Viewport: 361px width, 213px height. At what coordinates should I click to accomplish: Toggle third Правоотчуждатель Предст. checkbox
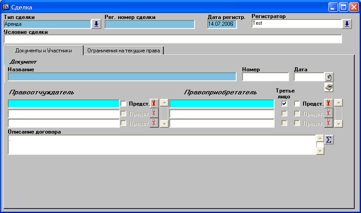(x=123, y=123)
